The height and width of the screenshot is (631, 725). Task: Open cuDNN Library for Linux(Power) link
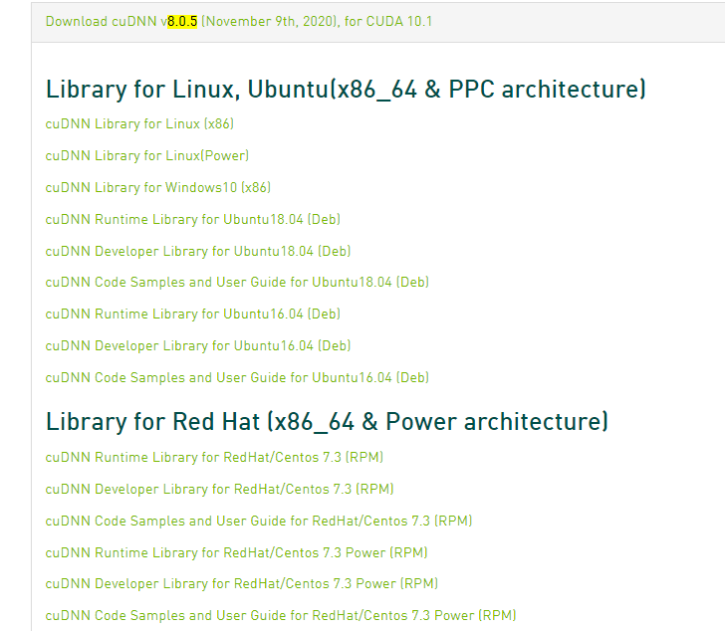coord(147,155)
